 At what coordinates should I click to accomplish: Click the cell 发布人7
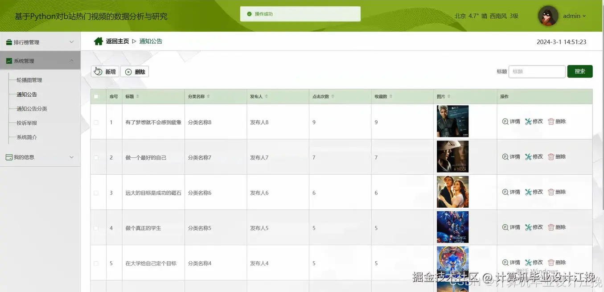pos(259,158)
